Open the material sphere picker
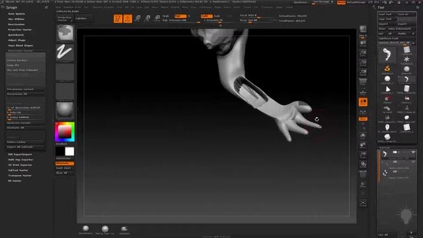The height and width of the screenshot is (238, 423). [x=65, y=110]
